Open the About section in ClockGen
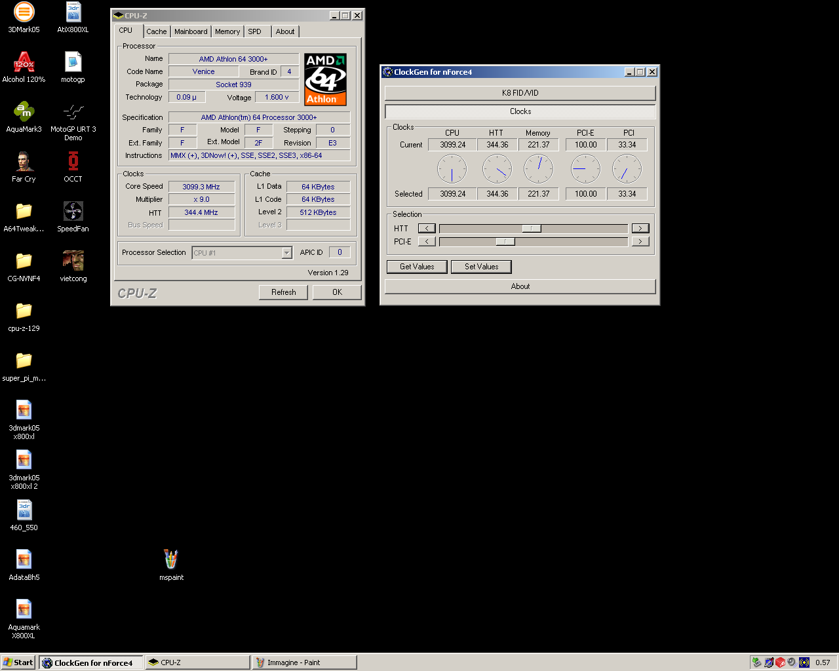 [x=520, y=286]
